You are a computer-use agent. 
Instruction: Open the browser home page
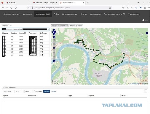click(16, 8)
